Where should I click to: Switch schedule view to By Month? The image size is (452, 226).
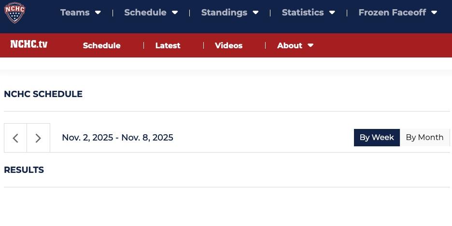tap(424, 138)
